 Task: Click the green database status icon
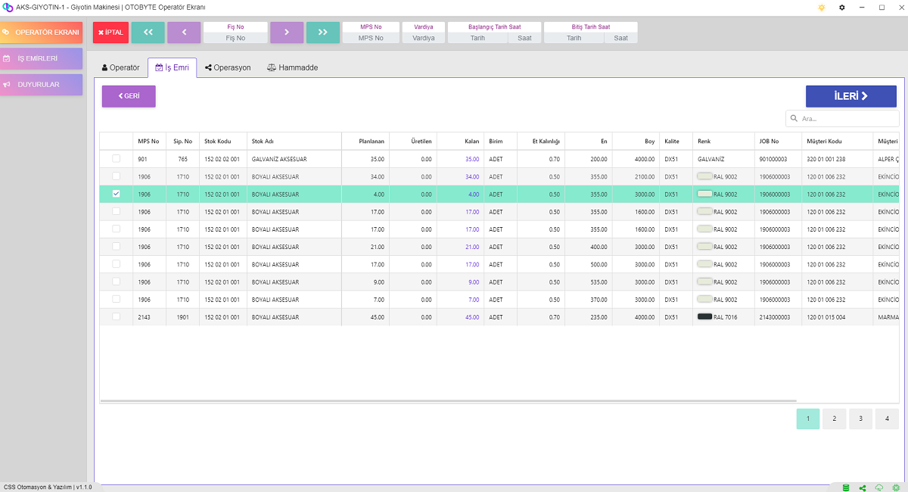[x=846, y=487]
